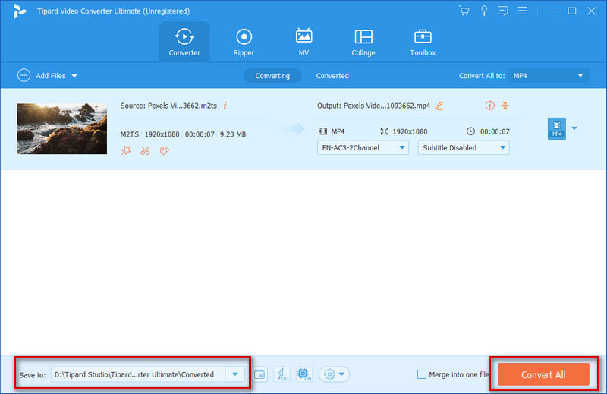Minimize the Tipard window
Image resolution: width=607 pixels, height=394 pixels.
coord(553,11)
